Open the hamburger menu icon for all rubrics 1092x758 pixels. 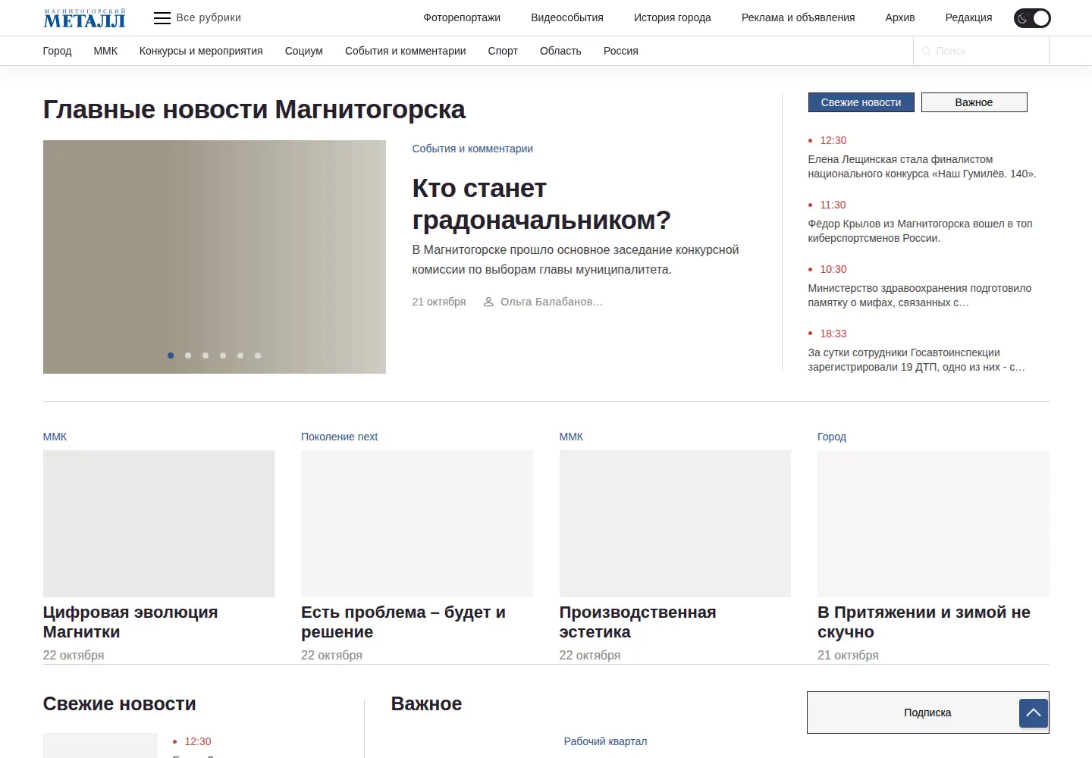tap(162, 18)
